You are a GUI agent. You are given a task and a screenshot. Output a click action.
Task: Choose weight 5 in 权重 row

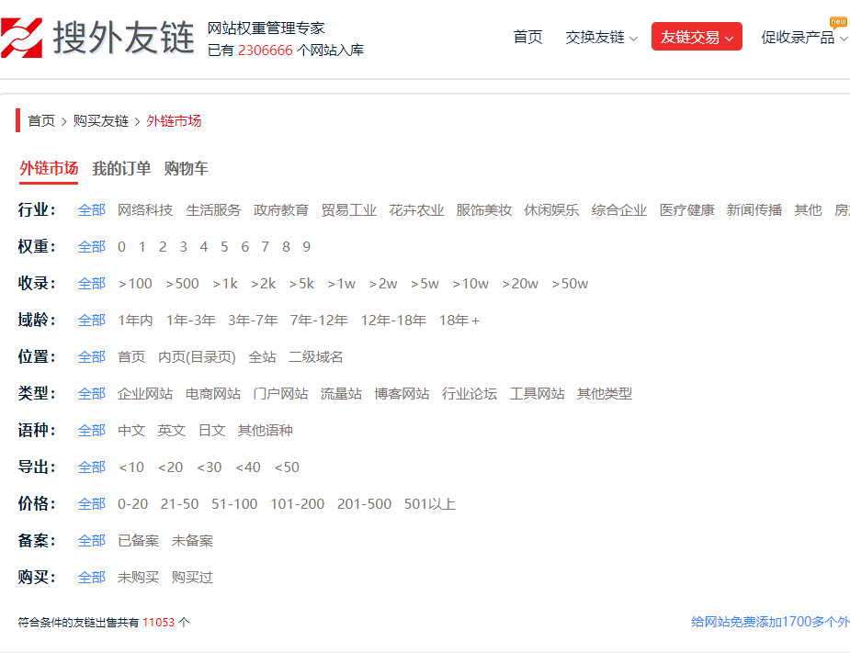[224, 246]
